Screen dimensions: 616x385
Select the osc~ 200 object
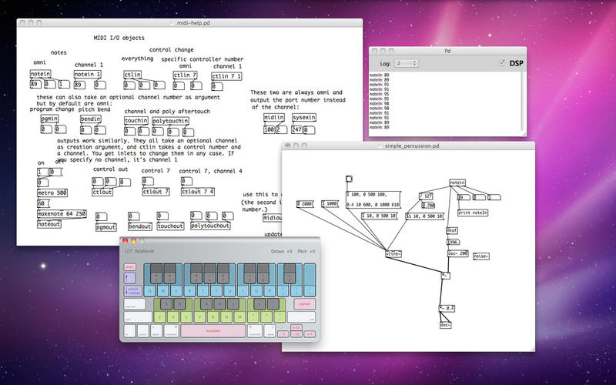pos(457,253)
